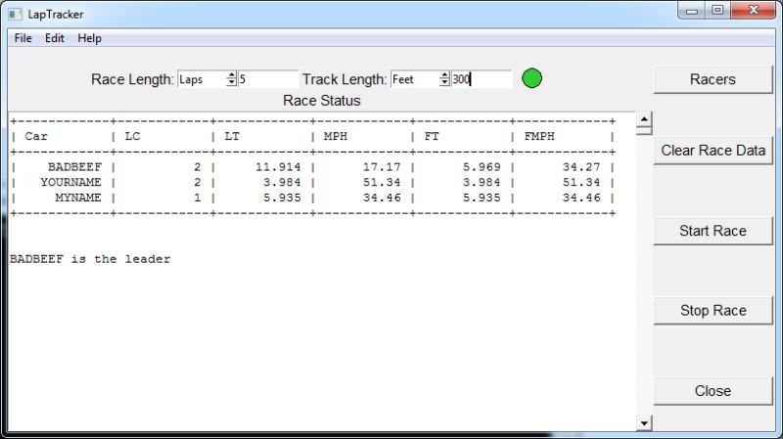783x439 pixels.
Task: Click the BADBEEF car name in table
Action: pyautogui.click(x=75, y=166)
